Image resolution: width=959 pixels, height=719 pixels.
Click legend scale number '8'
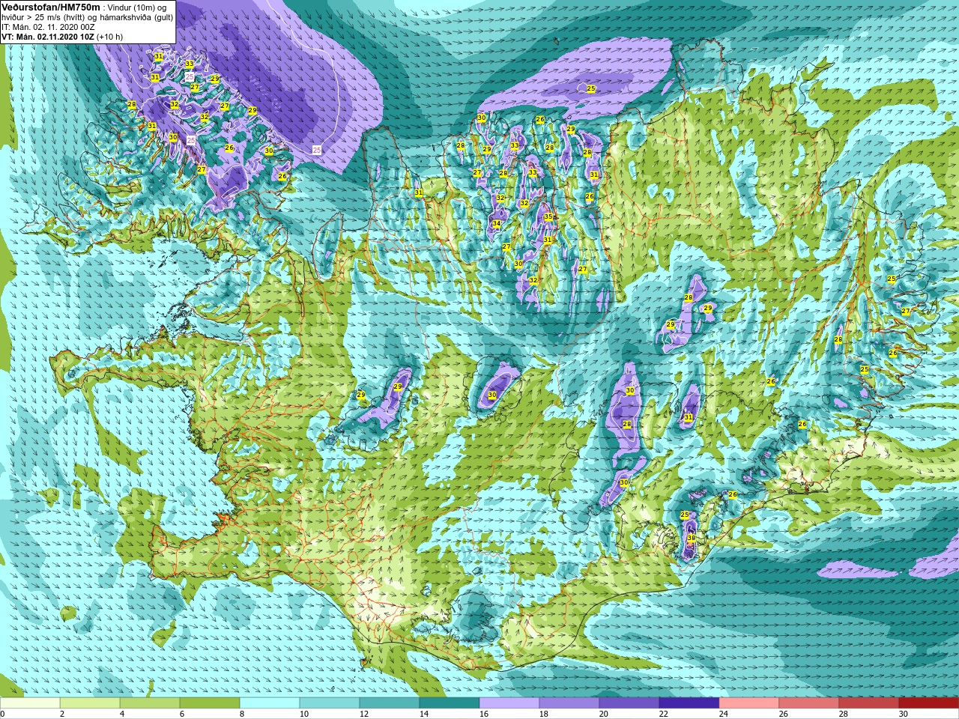tap(243, 714)
